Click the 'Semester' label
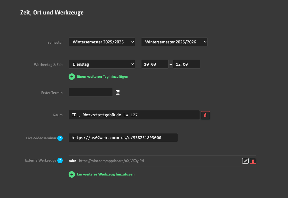Viewport: 288px width, 198px height. click(55, 42)
